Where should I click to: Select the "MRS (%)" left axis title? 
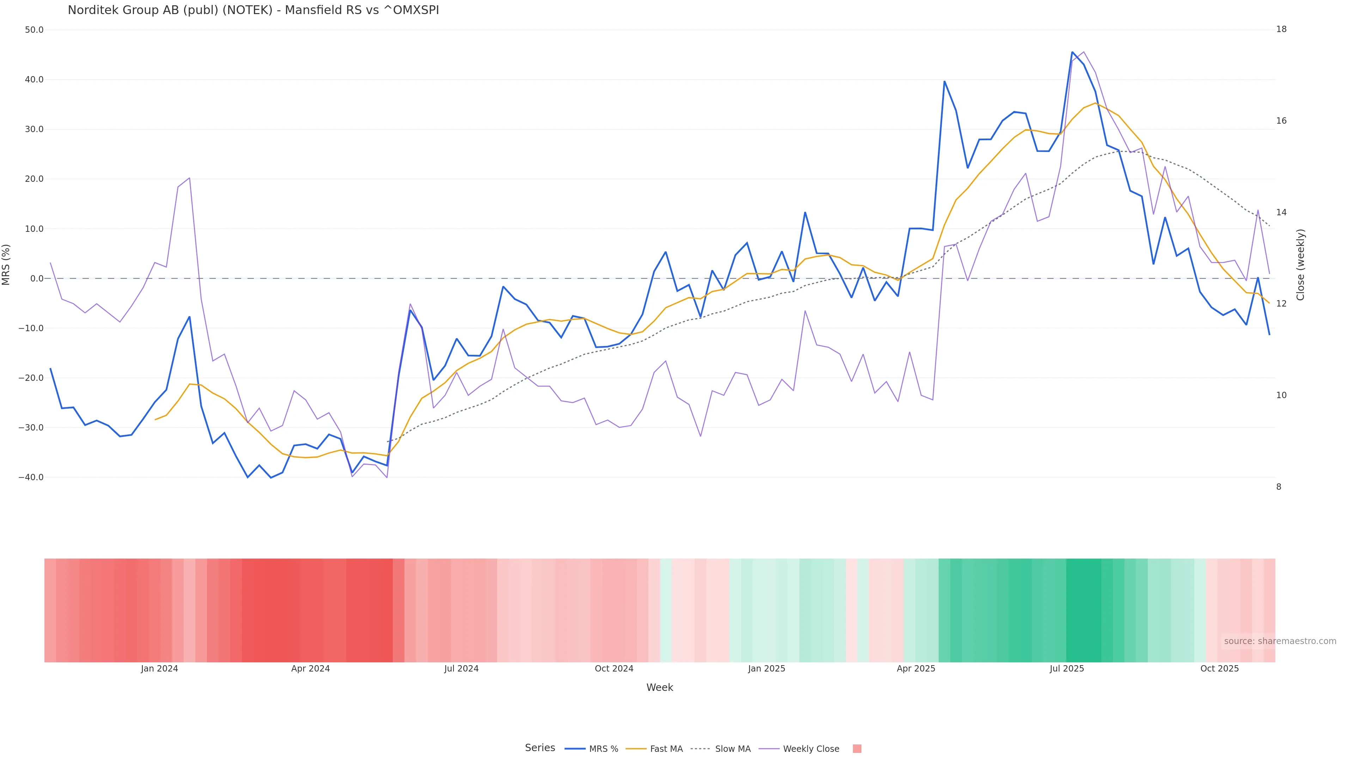point(6,265)
